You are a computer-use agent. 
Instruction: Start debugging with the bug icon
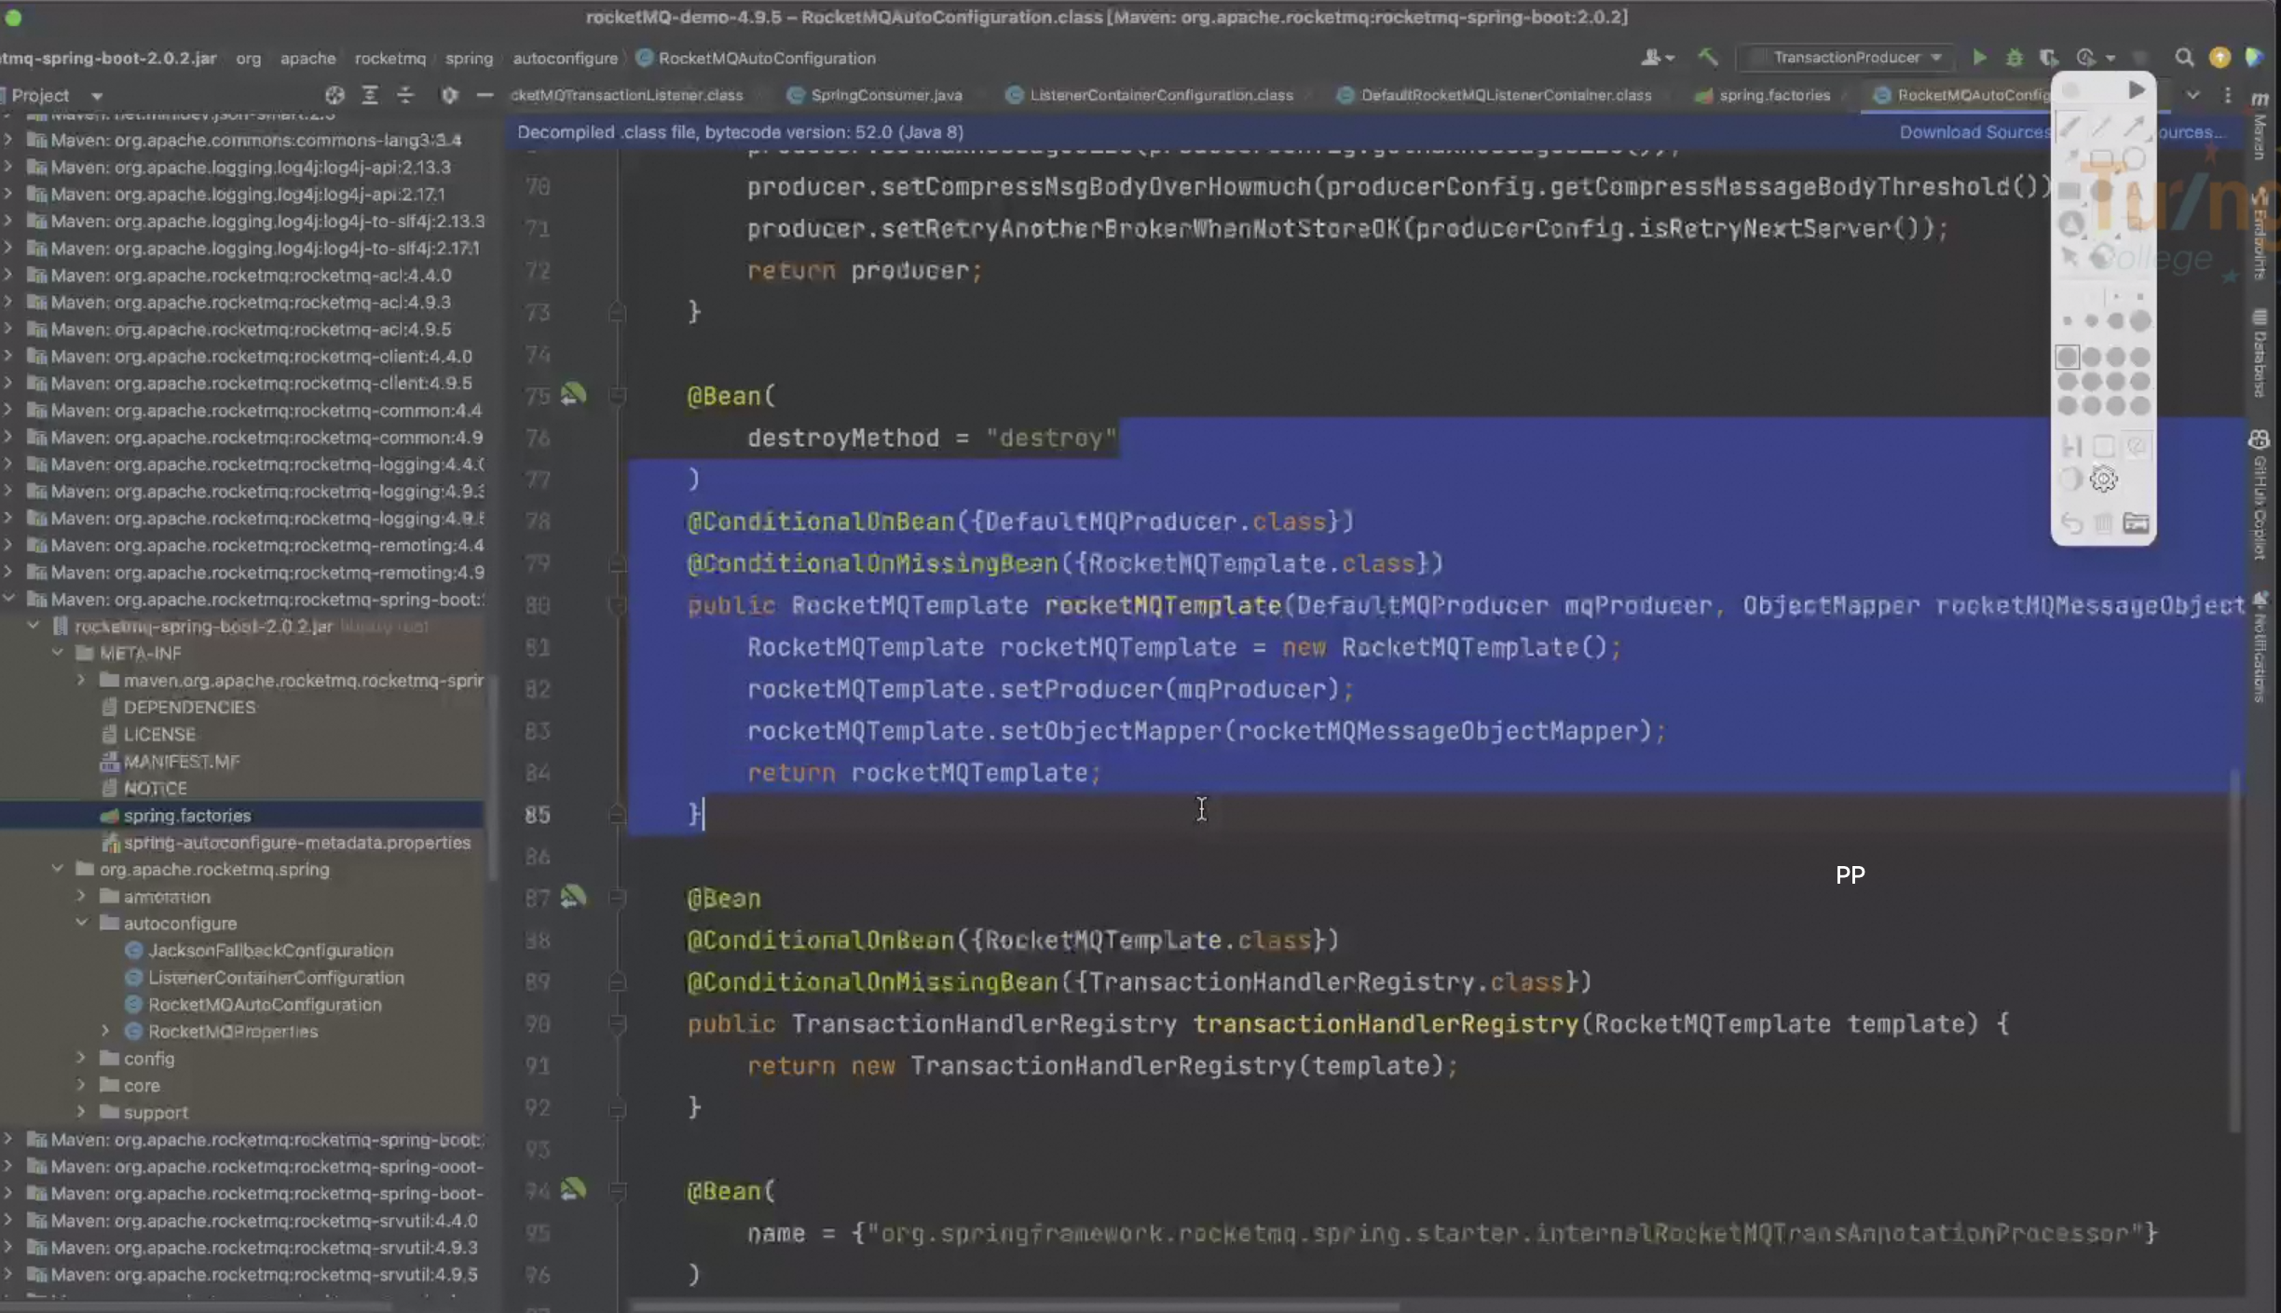(2014, 58)
